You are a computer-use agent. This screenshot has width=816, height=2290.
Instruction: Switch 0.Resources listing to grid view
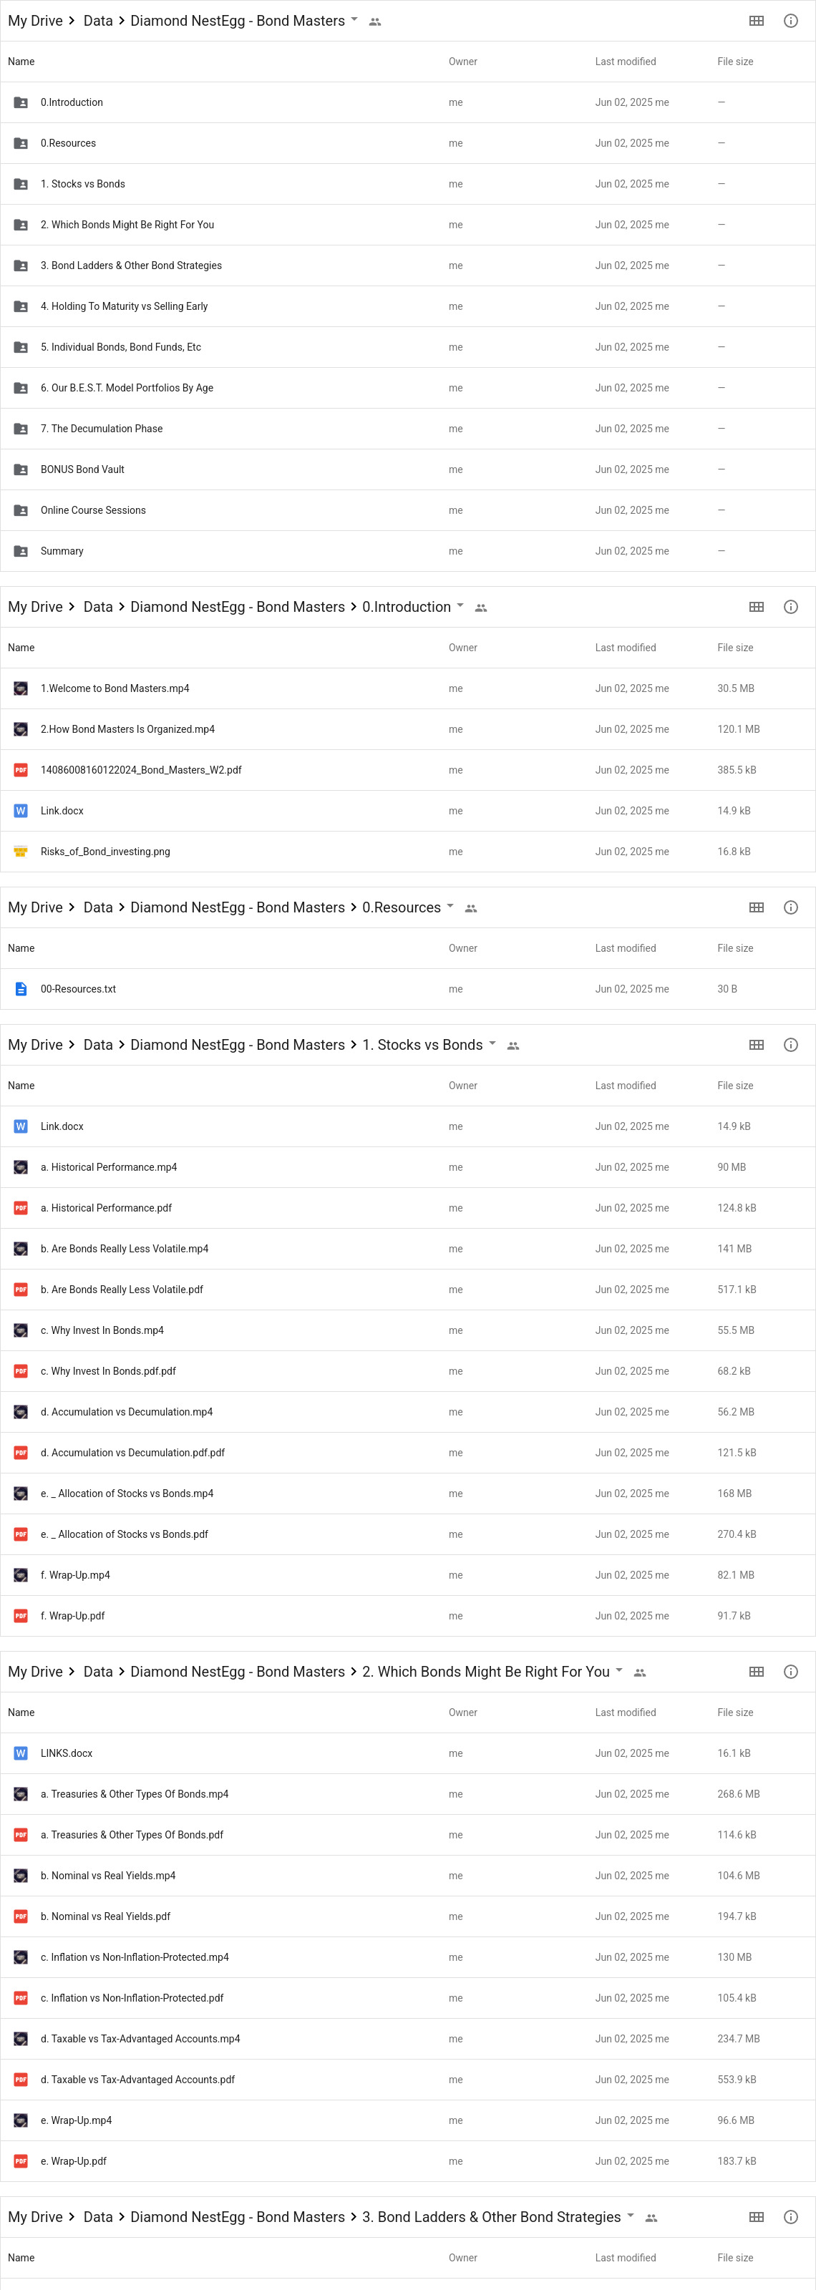(x=757, y=907)
